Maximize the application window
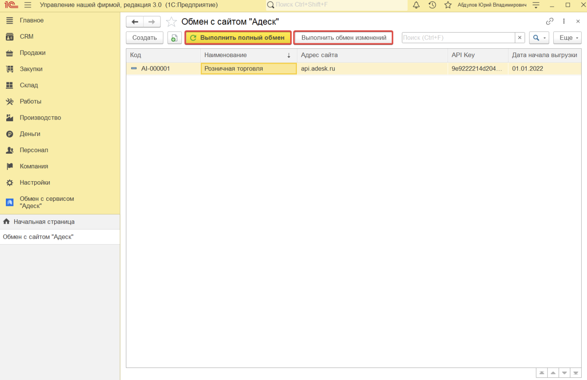Screen dimensions: 587x380 click(567, 5)
